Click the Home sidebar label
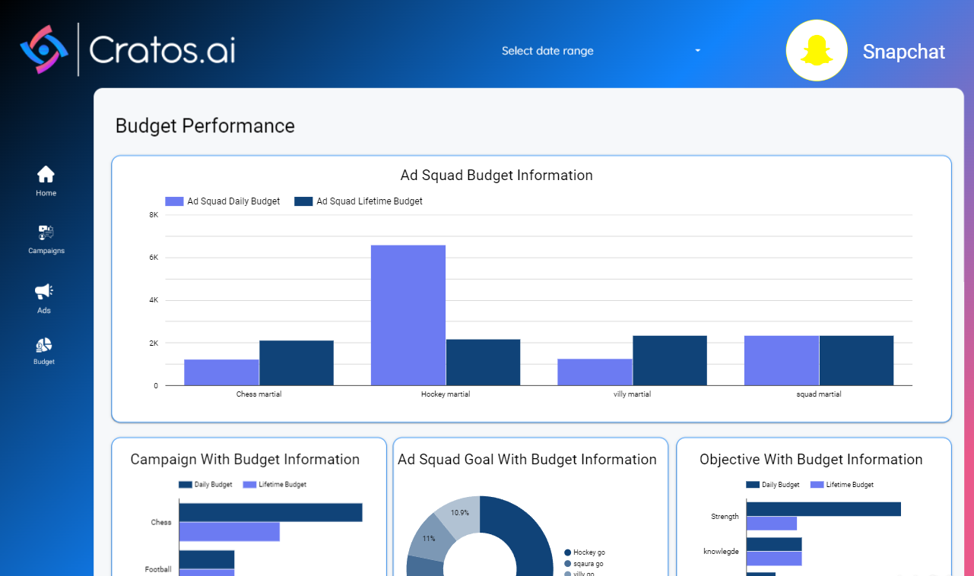Image resolution: width=974 pixels, height=576 pixels. pos(46,193)
